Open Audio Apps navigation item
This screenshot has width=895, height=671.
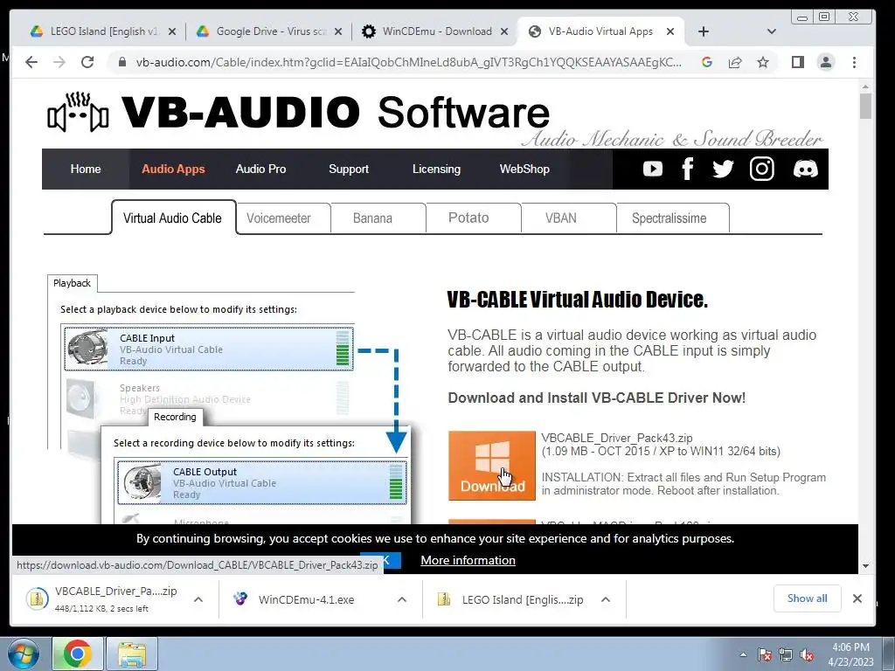click(x=173, y=169)
